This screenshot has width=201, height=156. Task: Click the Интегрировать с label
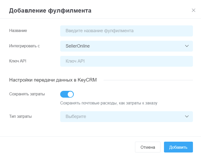(x=24, y=46)
